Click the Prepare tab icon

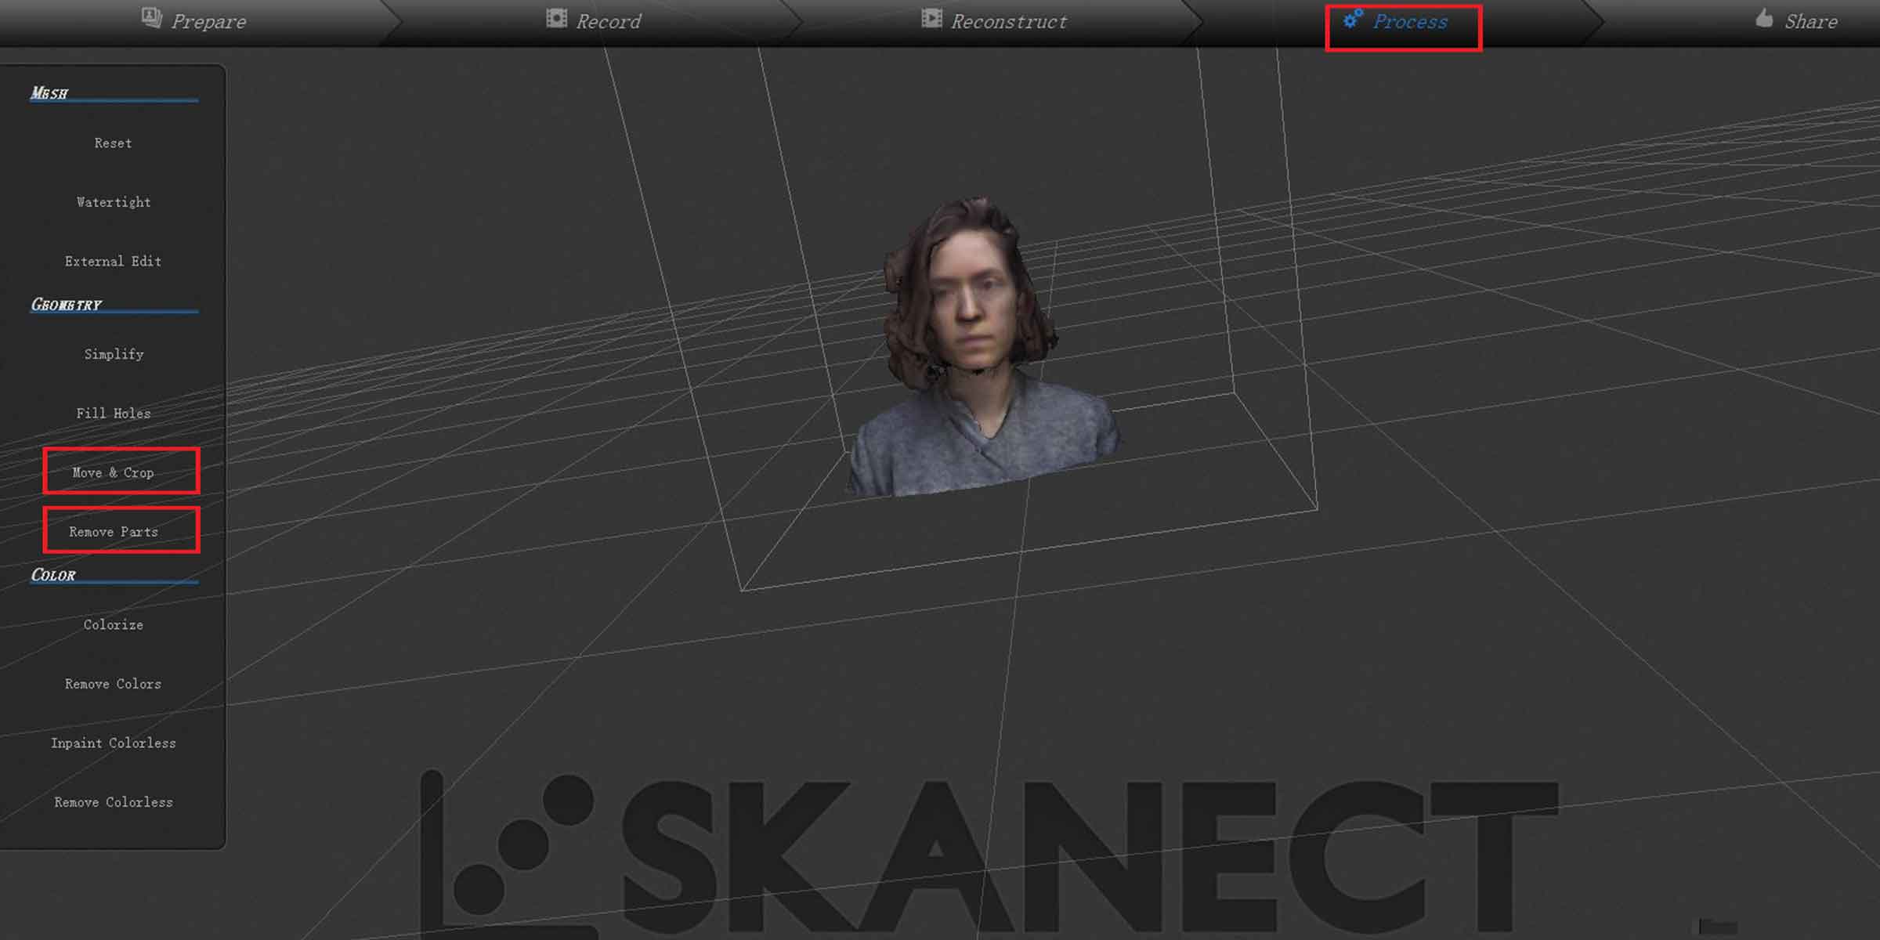pos(151,18)
